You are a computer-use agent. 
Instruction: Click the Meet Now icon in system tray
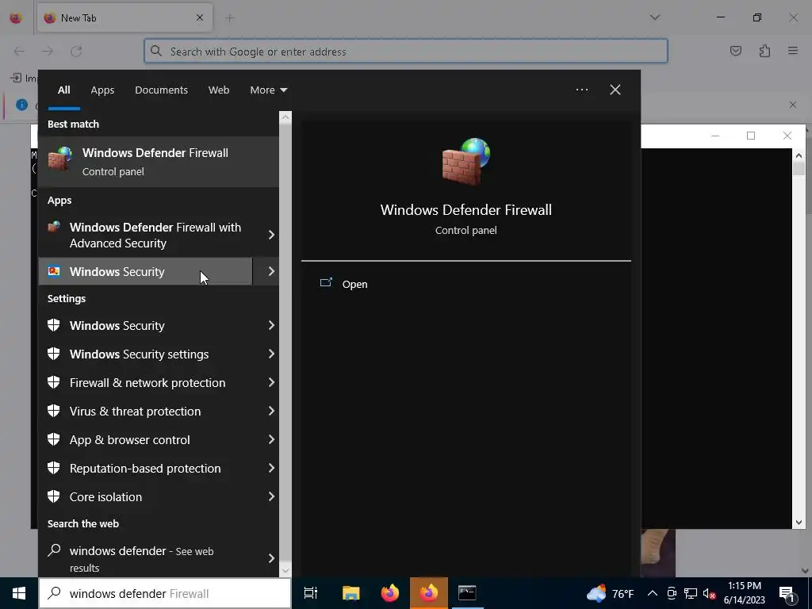[x=672, y=593]
